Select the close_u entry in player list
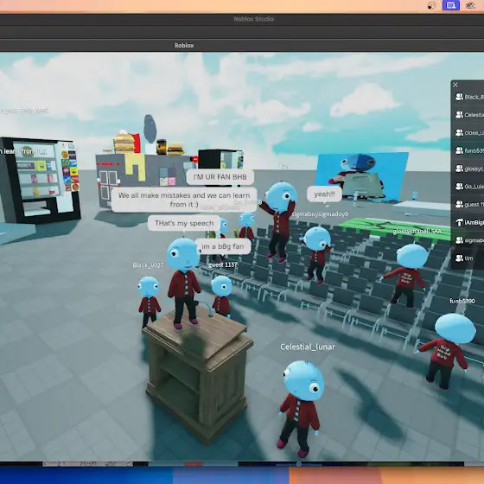Screen dimensions: 484x484 (468, 133)
